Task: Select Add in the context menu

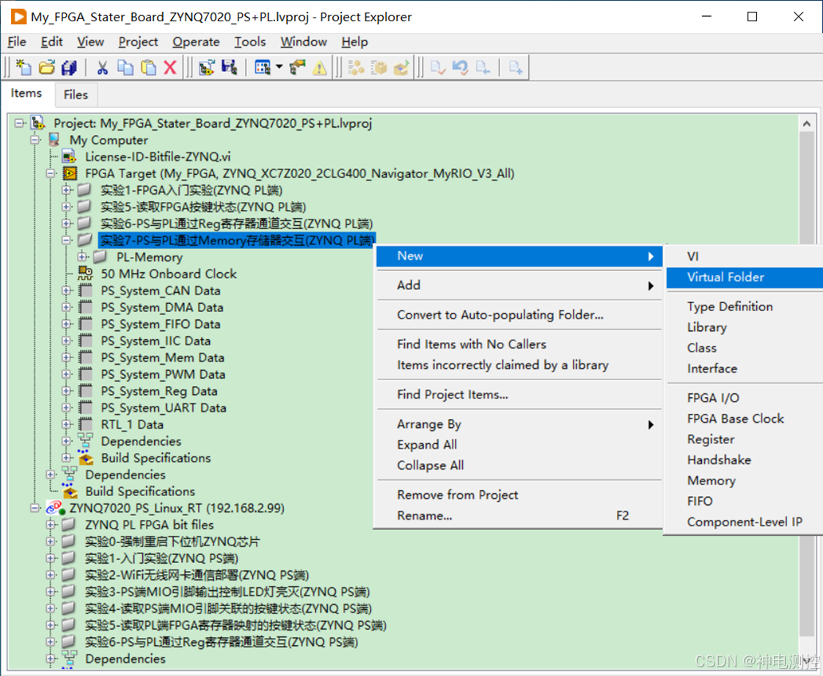Action: [519, 286]
